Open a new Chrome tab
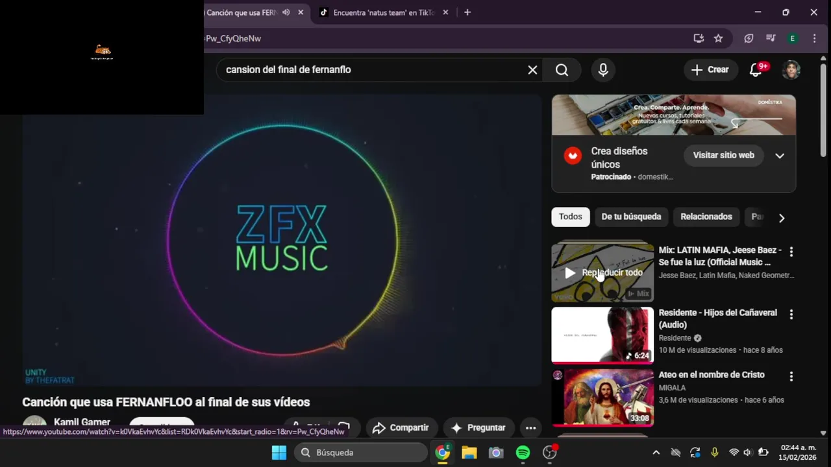 coord(467,12)
